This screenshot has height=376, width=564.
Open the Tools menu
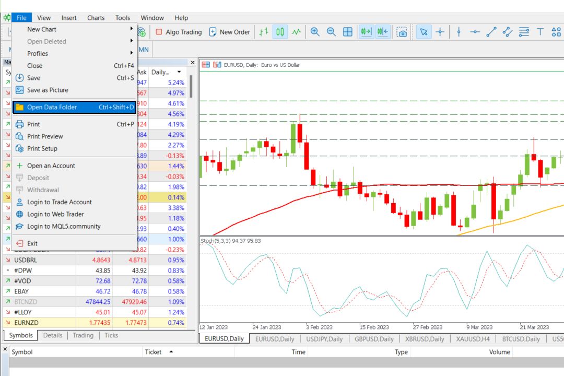coord(123,18)
